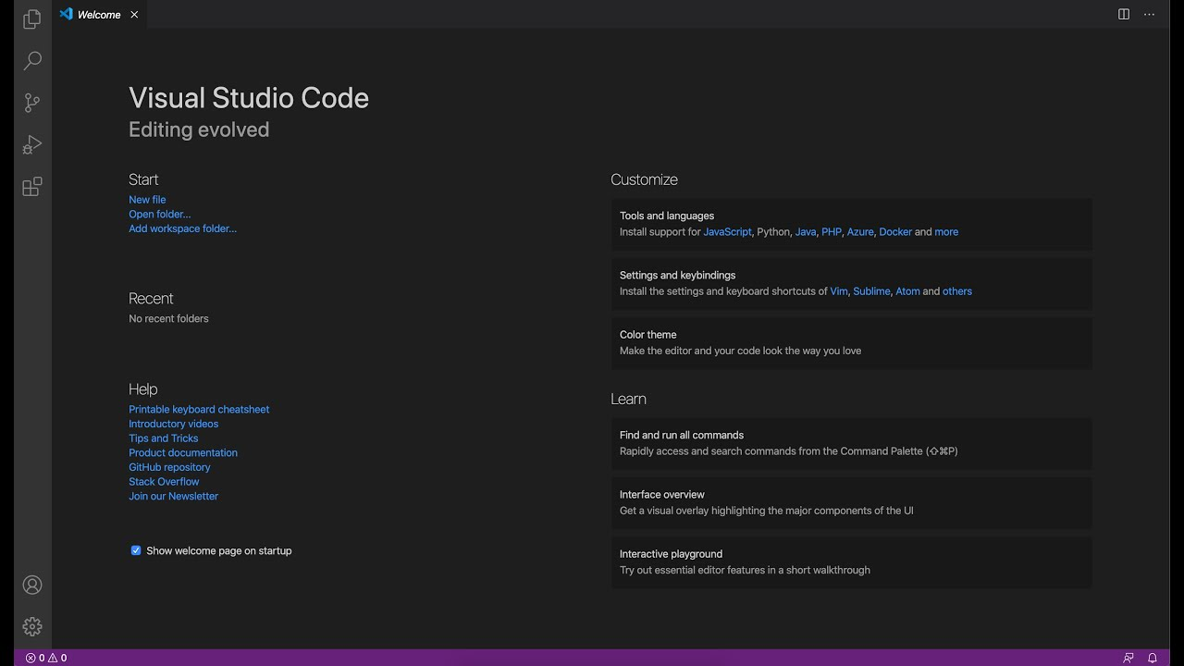
Task: Open the Color theme customization card
Action: pyautogui.click(x=851, y=342)
